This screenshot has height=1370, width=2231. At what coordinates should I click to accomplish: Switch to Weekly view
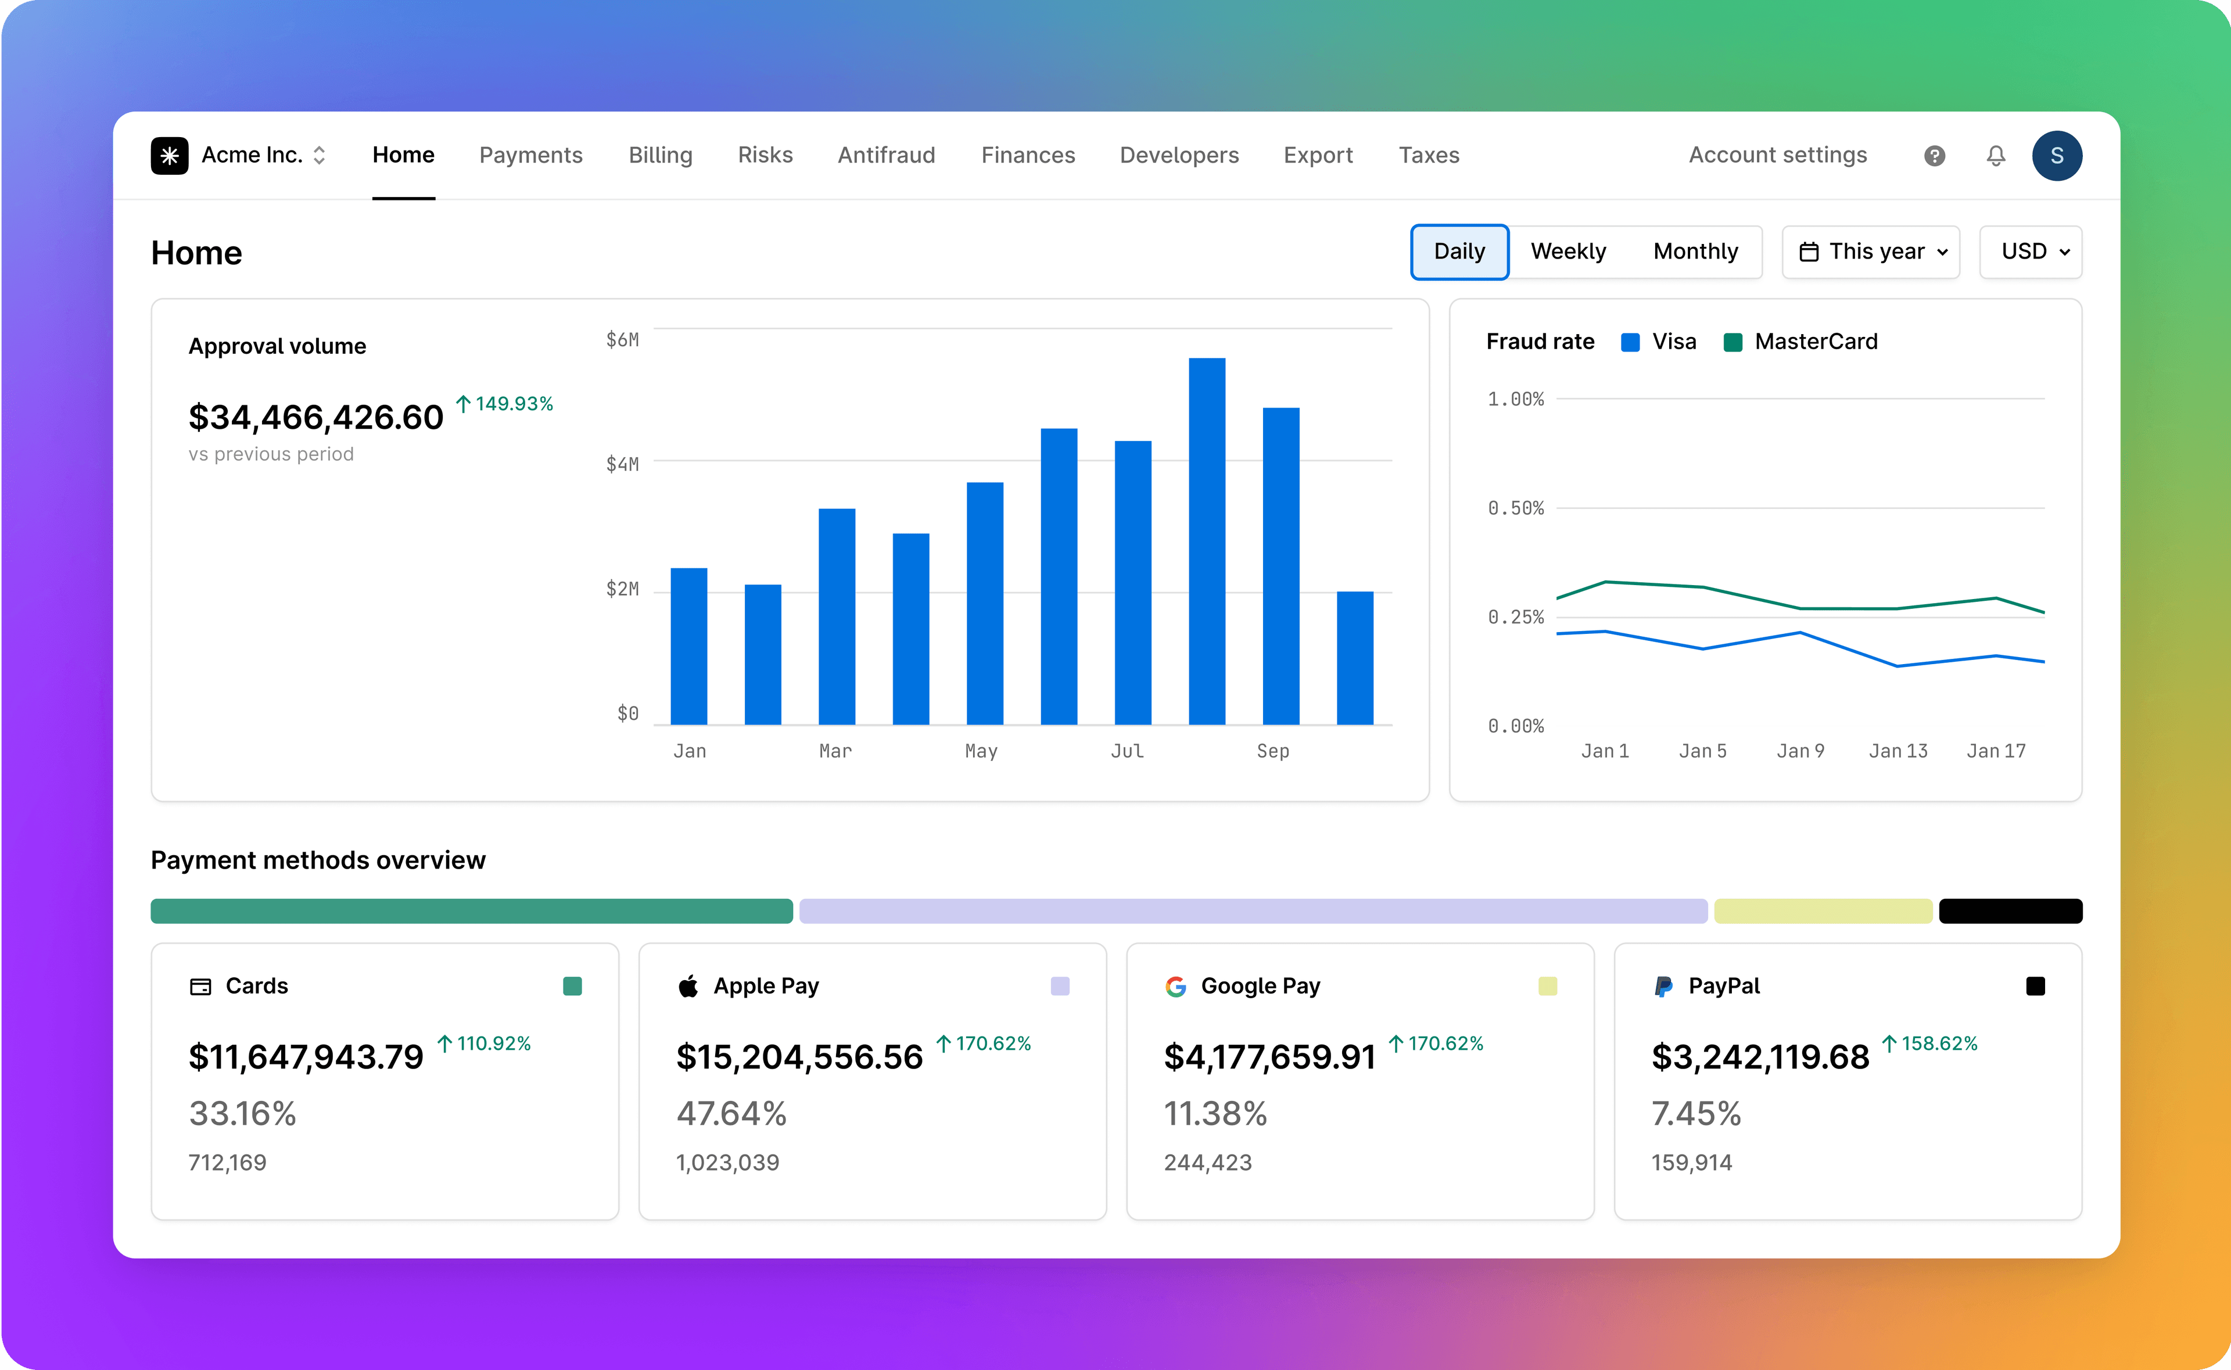pyautogui.click(x=1569, y=252)
